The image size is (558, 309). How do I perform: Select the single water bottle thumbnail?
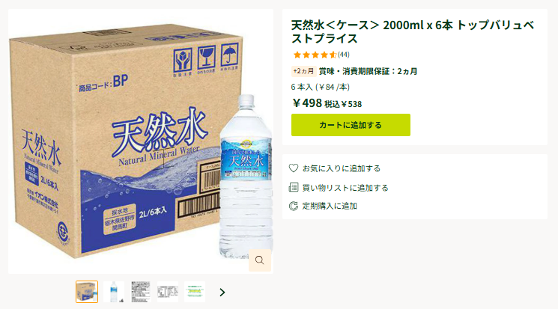pyautogui.click(x=114, y=292)
